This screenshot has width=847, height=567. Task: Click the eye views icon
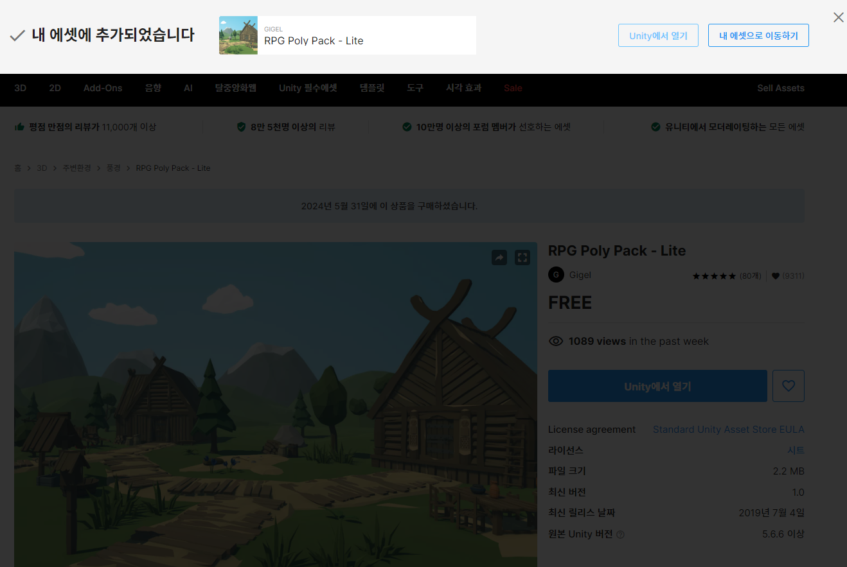coord(556,341)
